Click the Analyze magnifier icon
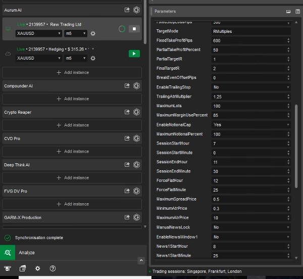Viewport: 303px width, 279px height. [8, 253]
